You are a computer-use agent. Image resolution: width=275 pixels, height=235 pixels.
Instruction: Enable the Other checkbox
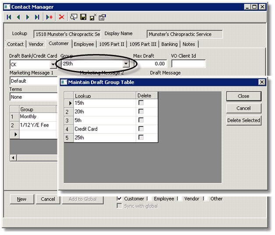pyautogui.click(x=206, y=199)
